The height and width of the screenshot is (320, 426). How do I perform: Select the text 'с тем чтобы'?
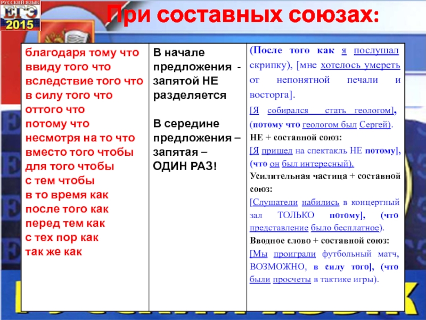point(60,180)
